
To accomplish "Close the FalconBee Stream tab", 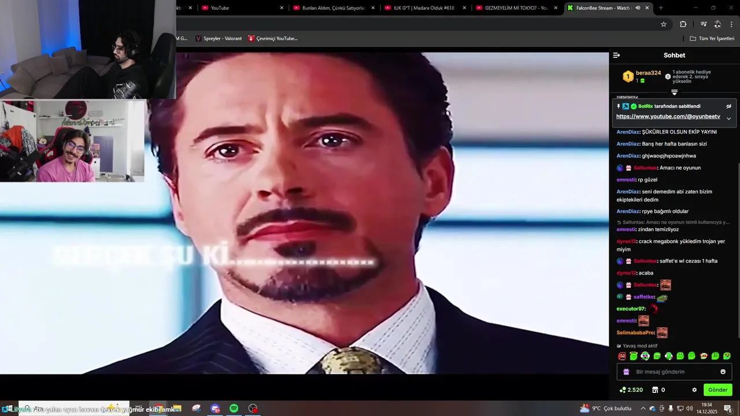I will tap(647, 8).
